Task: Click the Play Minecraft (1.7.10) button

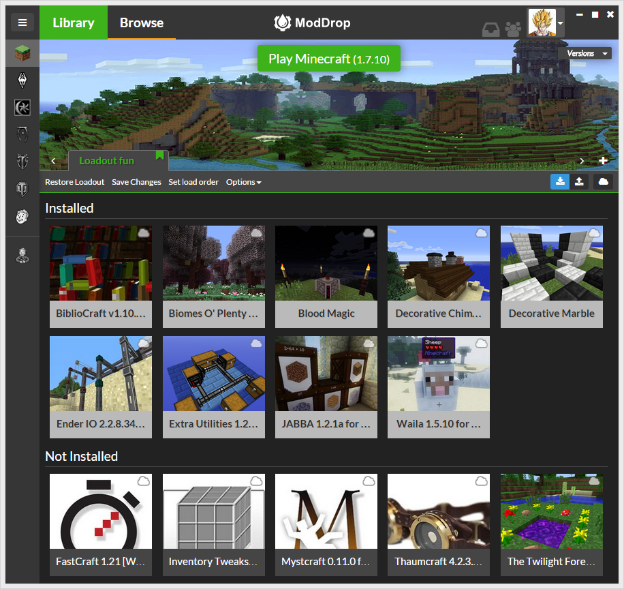Action: [x=329, y=59]
